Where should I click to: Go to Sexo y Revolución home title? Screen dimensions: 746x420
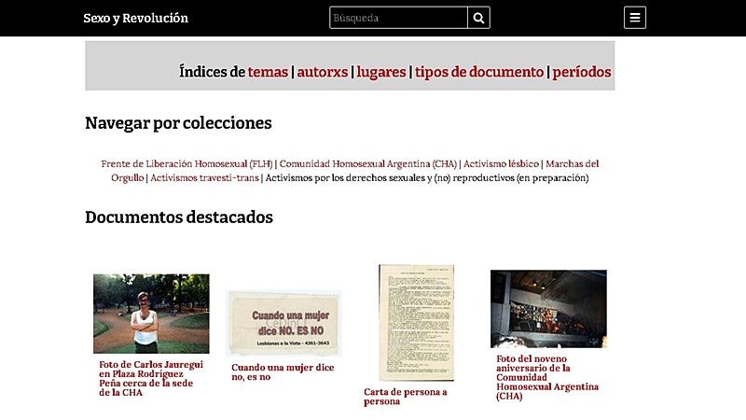(x=135, y=18)
